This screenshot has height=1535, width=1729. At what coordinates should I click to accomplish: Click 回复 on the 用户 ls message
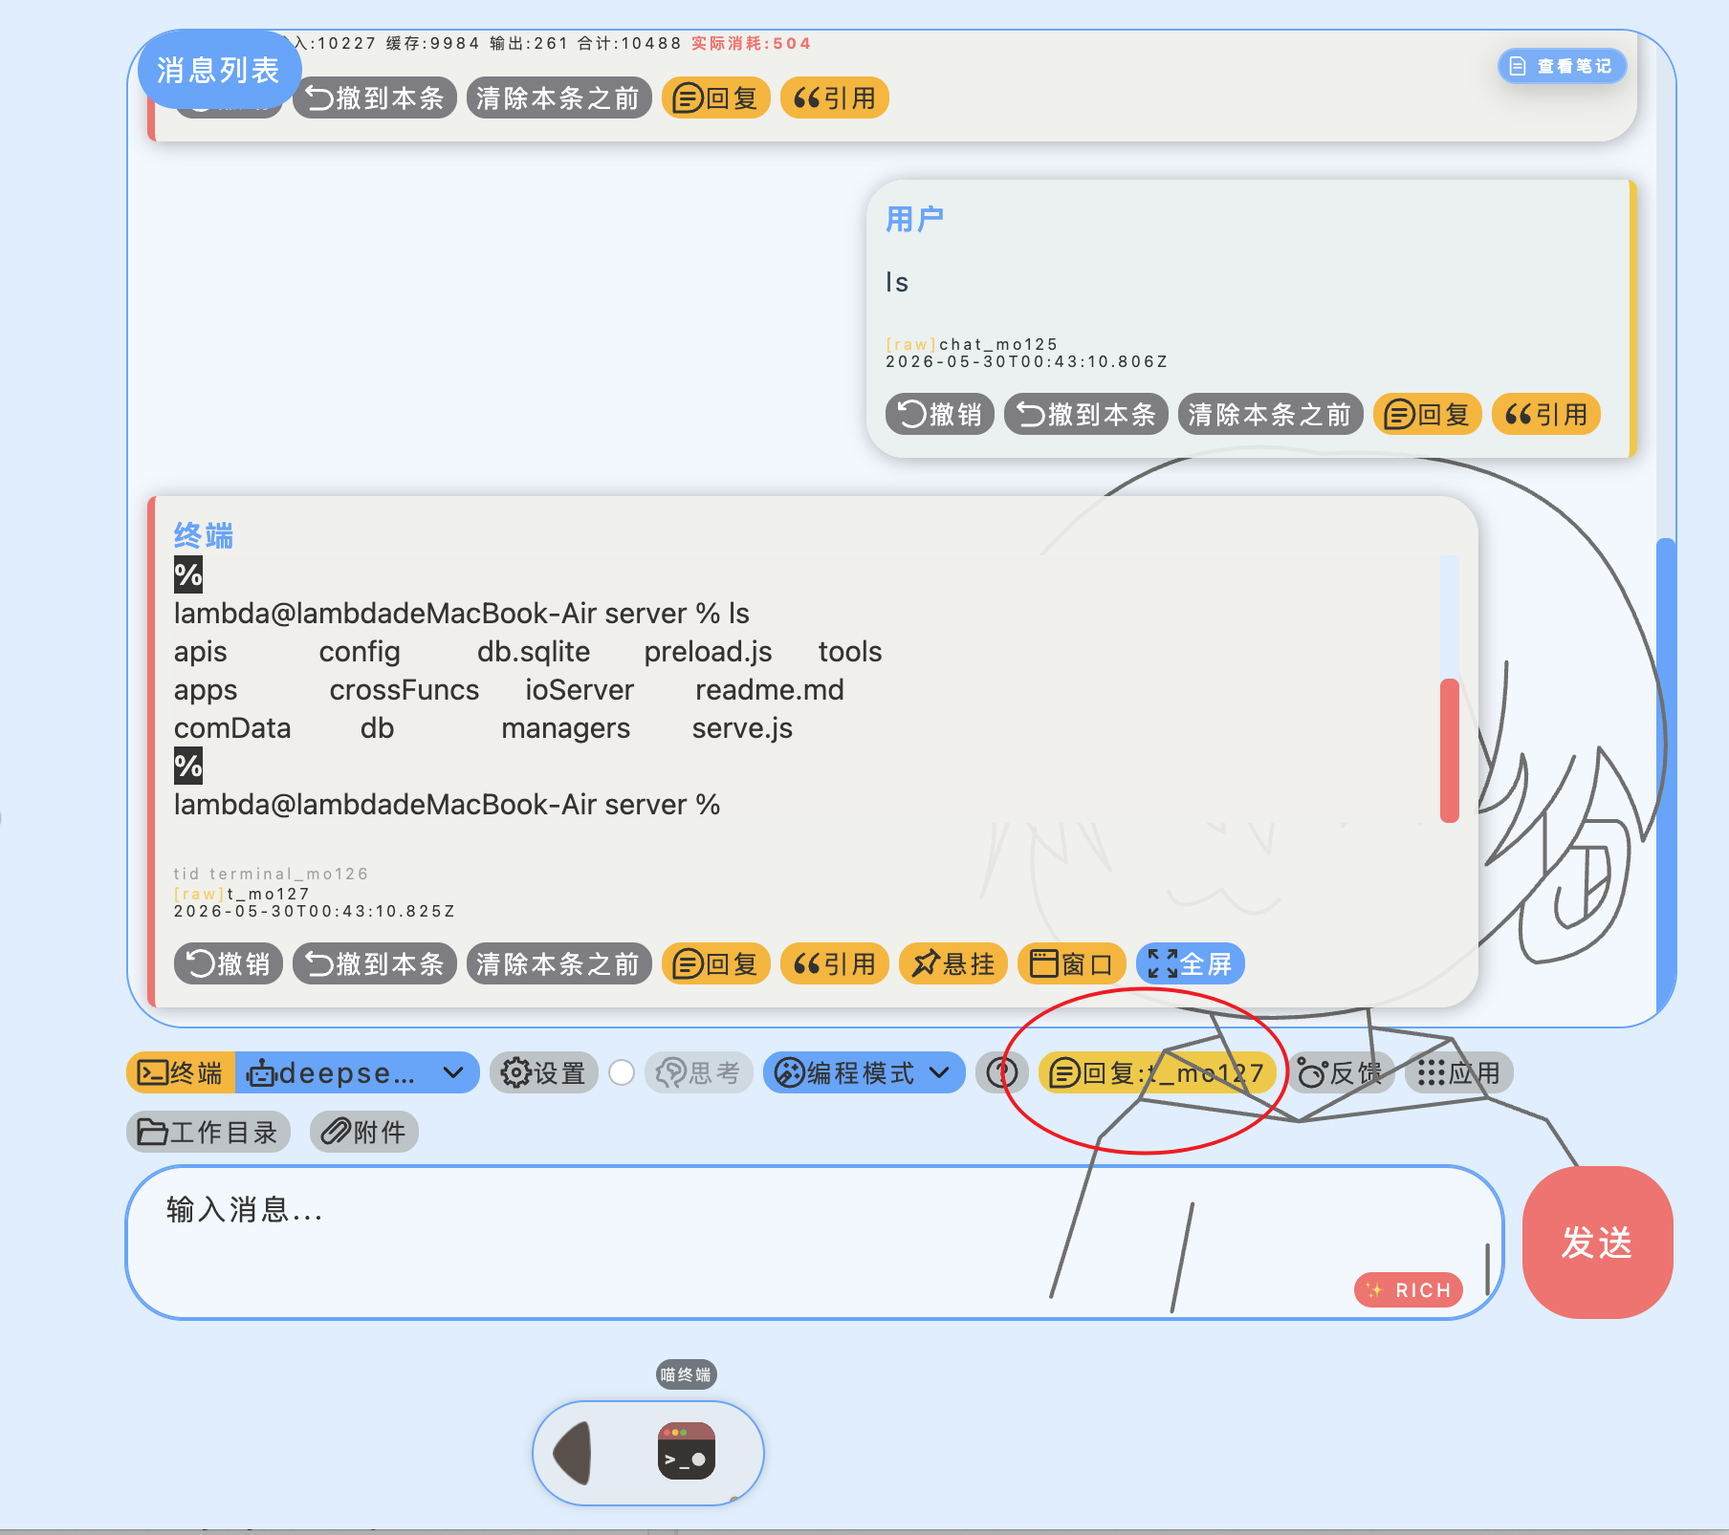click(1427, 415)
